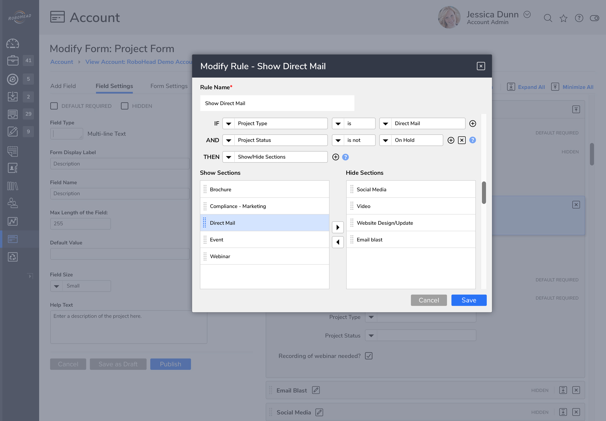Image resolution: width=606 pixels, height=421 pixels.
Task: Remove the Project Status AND condition
Action: click(462, 140)
